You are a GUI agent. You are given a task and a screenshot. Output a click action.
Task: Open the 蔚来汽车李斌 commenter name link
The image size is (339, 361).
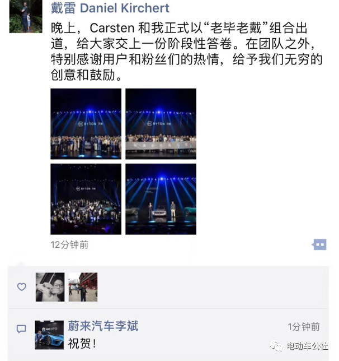pos(103,326)
